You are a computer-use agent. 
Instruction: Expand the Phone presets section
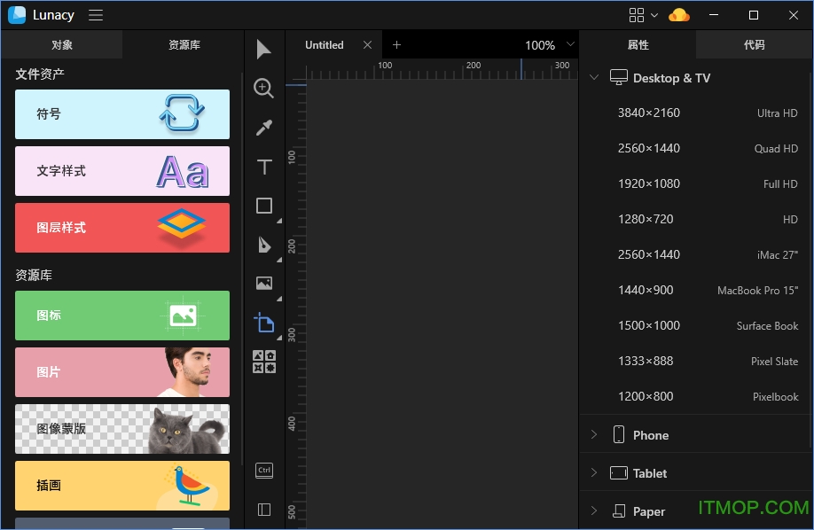[x=594, y=434]
